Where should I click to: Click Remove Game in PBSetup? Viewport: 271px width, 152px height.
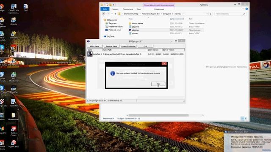pos(111,46)
